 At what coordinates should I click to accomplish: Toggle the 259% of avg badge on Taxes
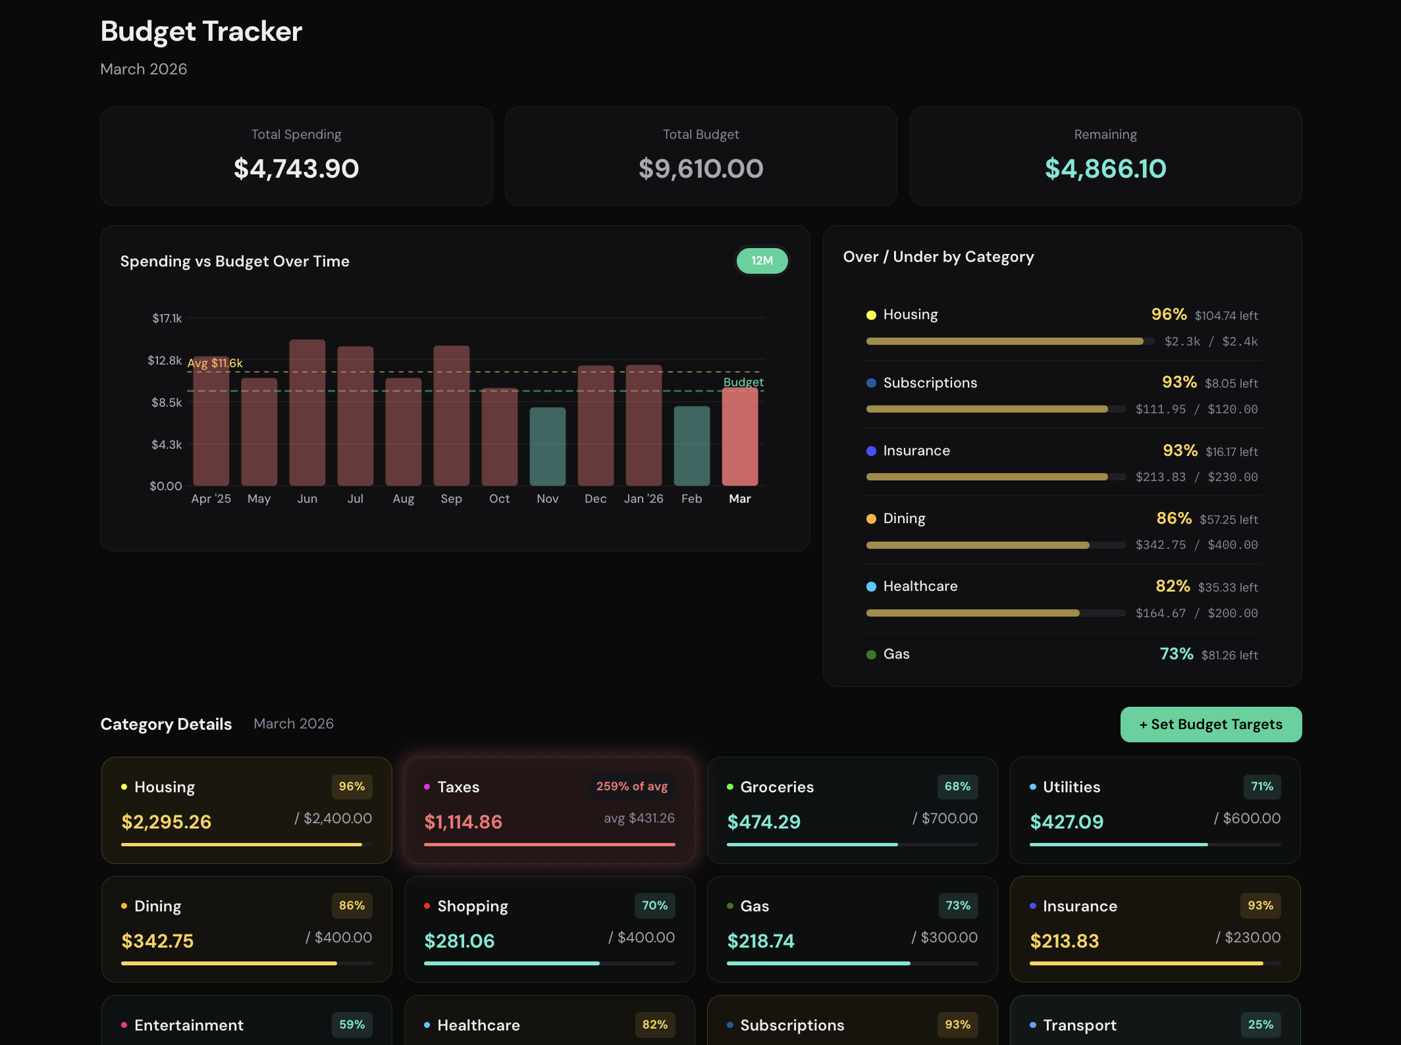pyautogui.click(x=632, y=786)
